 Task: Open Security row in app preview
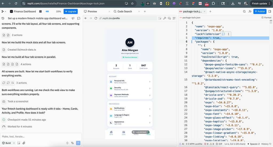click(130, 89)
